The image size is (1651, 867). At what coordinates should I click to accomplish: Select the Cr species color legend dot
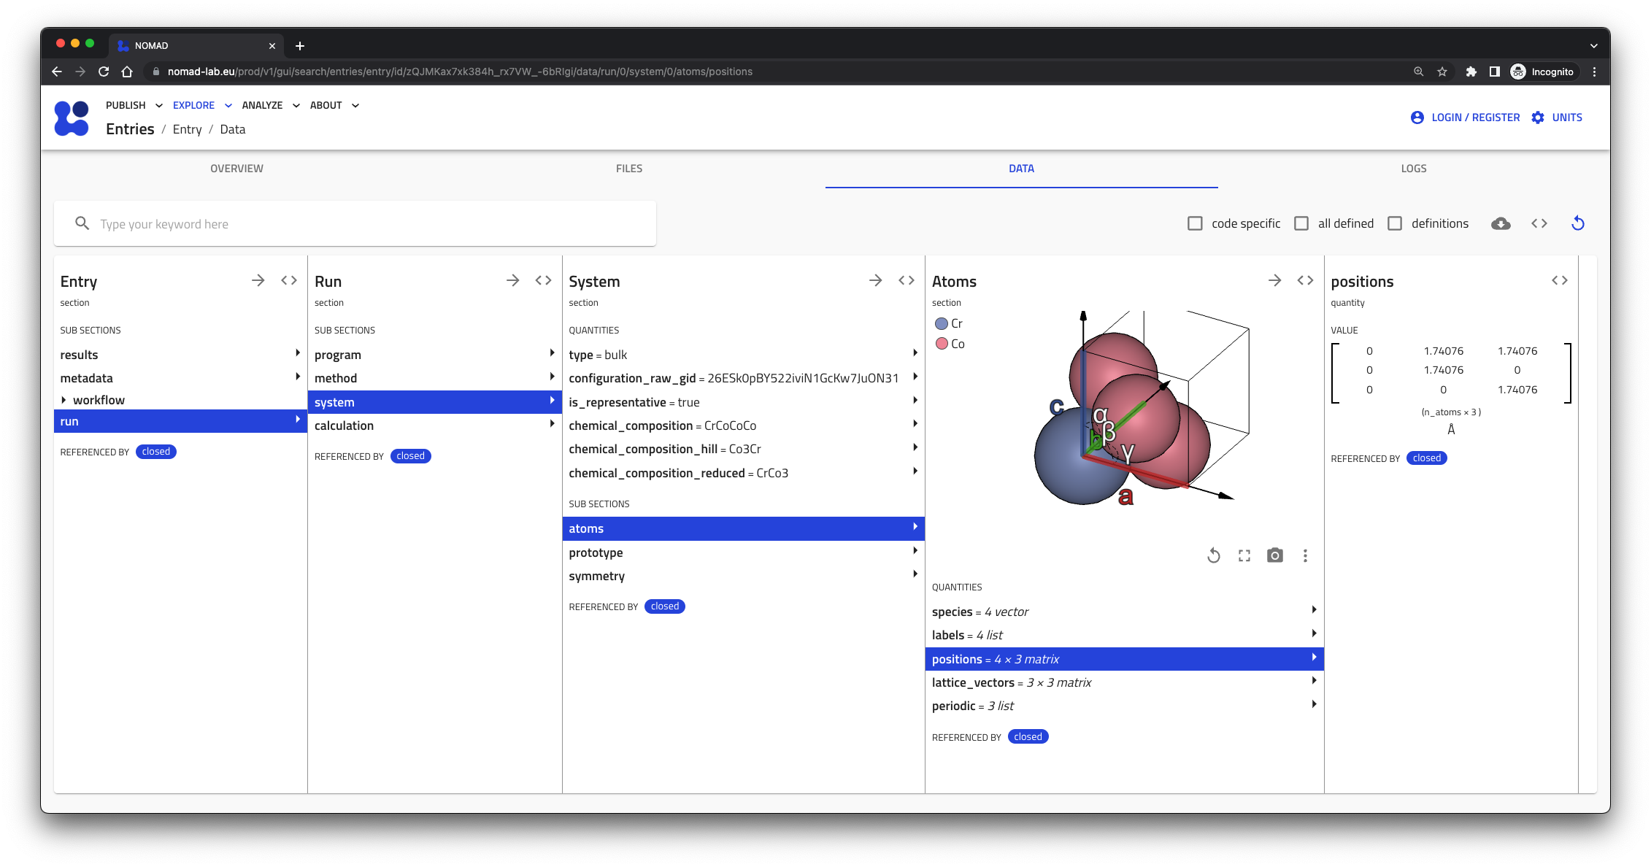(x=942, y=323)
